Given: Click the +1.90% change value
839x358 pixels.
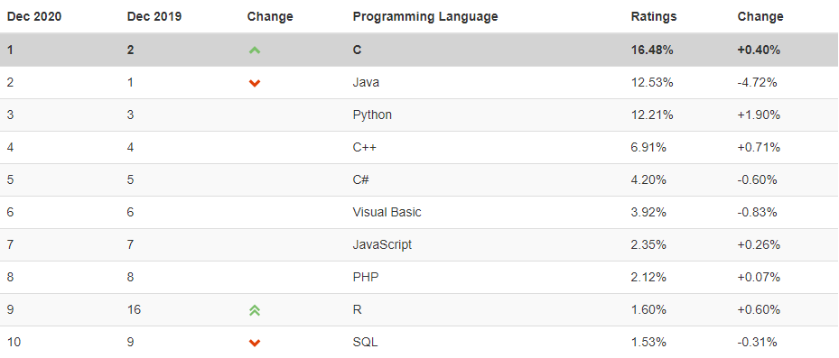Looking at the screenshot, I should (x=759, y=115).
